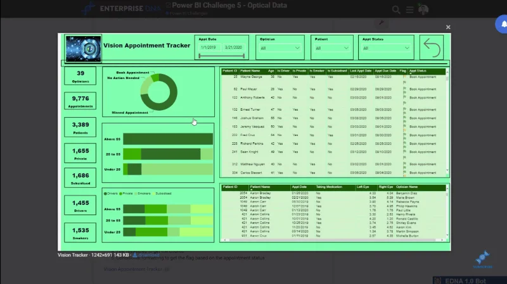
Task: Click the Power BI Challenge 5 title
Action: click(229, 6)
